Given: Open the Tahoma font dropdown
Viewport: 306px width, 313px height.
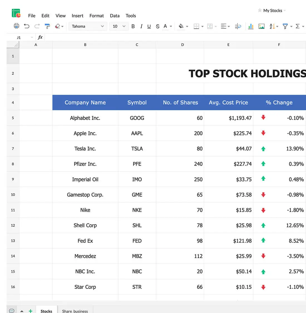Looking at the screenshot, I should (88, 26).
